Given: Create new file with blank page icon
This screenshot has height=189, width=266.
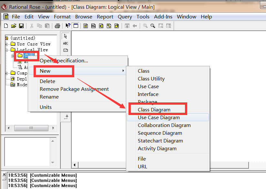Looking at the screenshot, I should (x=6, y=26).
